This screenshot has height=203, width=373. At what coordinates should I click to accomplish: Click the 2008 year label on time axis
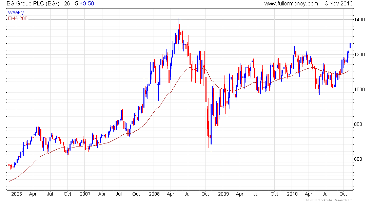click(x=154, y=194)
